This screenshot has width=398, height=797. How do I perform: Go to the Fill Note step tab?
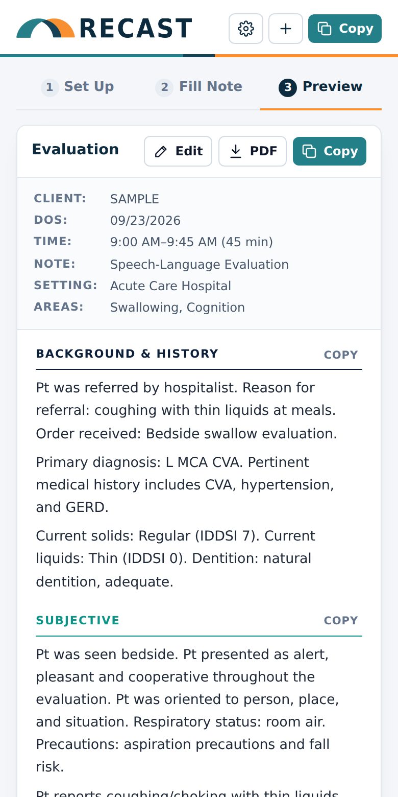pyautogui.click(x=199, y=87)
